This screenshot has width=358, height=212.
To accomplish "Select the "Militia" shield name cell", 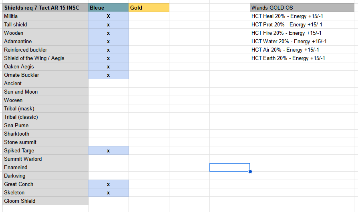I will tap(44, 16).
